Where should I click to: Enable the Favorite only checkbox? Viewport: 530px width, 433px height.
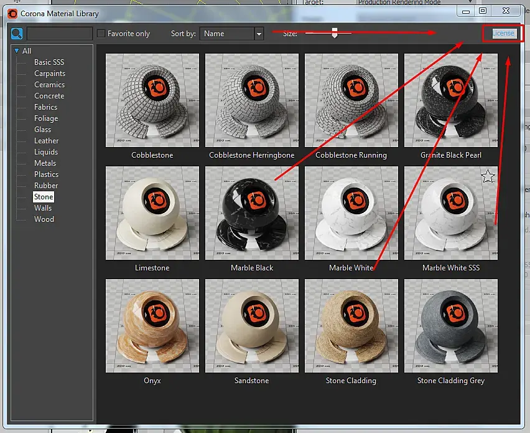[101, 34]
